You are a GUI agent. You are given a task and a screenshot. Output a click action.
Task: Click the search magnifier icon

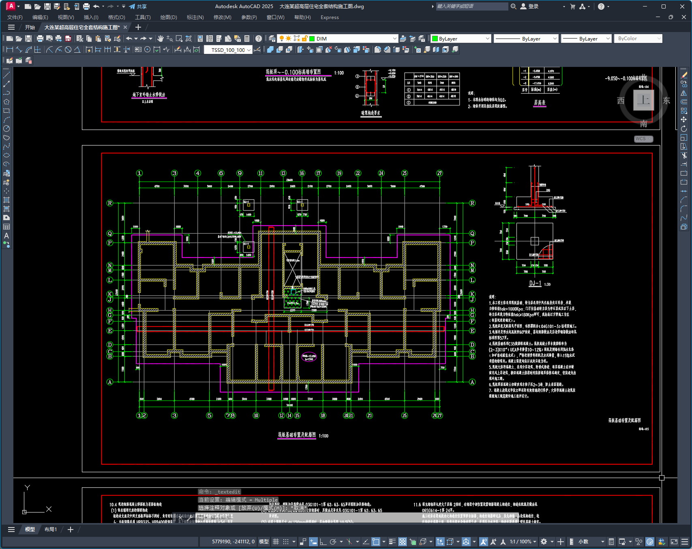[513, 6]
